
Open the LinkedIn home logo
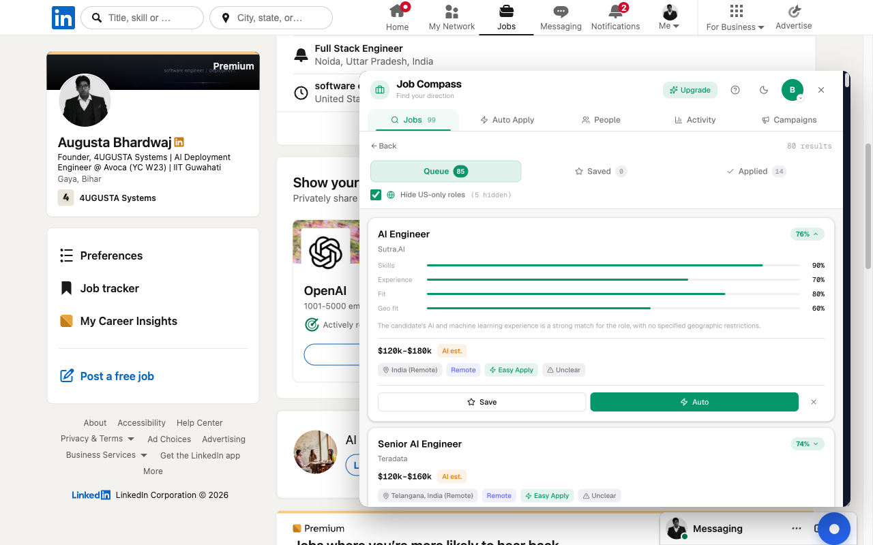63,18
